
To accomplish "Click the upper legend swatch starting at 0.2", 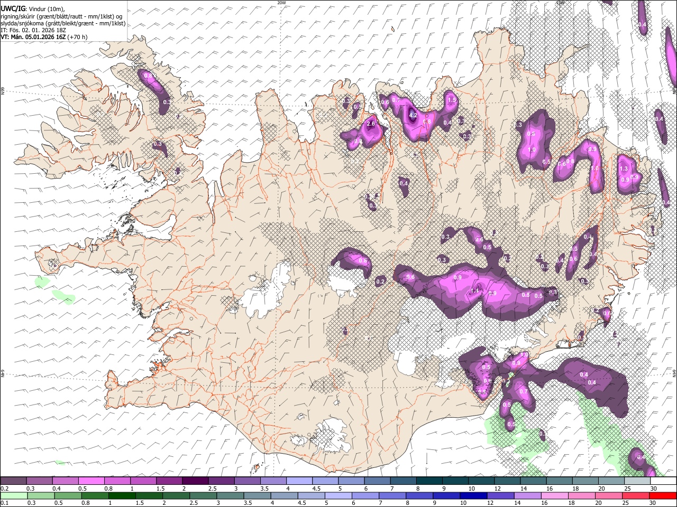I will coord(13,481).
